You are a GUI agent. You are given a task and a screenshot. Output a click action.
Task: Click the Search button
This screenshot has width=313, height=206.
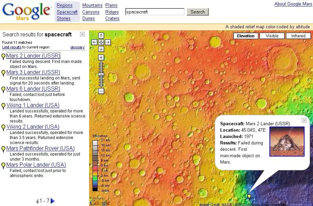point(198,12)
